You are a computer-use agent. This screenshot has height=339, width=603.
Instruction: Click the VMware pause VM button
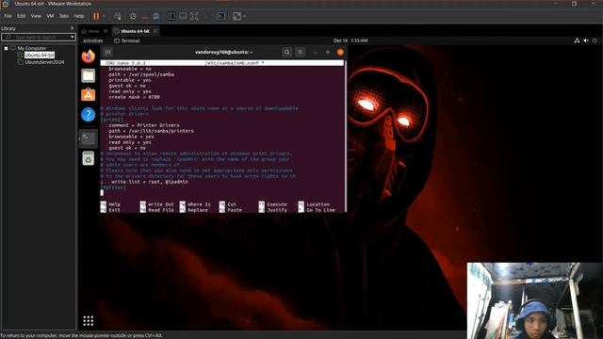(x=96, y=16)
